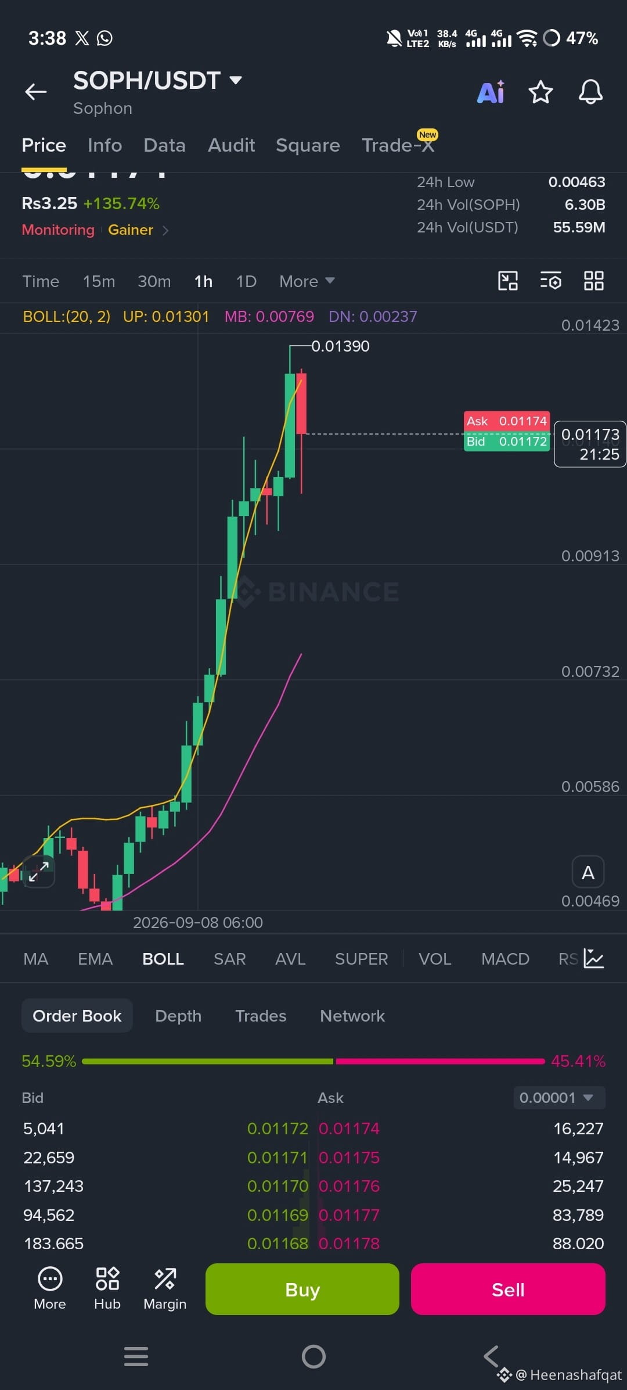Tap the green Buy button
This screenshot has height=1390, width=627.
(x=302, y=1289)
